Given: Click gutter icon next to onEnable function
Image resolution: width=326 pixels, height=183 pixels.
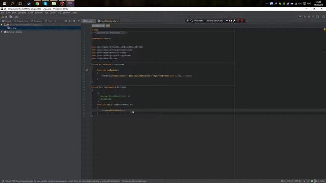Looking at the screenshot, I should click(87, 70).
